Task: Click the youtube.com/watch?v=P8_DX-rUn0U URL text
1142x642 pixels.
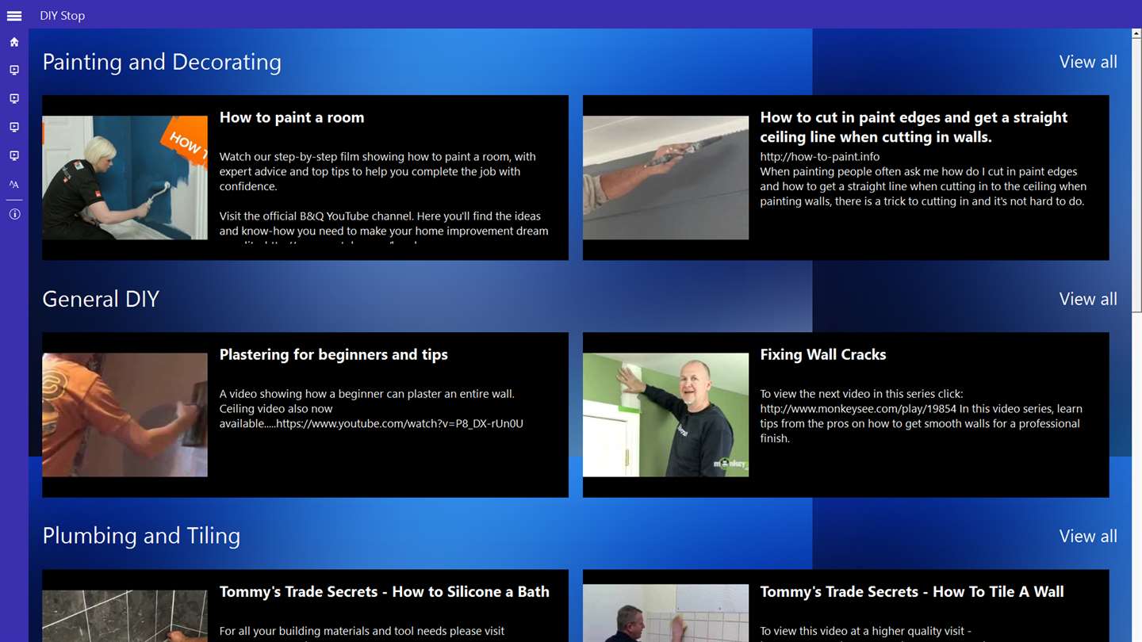Action: (400, 423)
